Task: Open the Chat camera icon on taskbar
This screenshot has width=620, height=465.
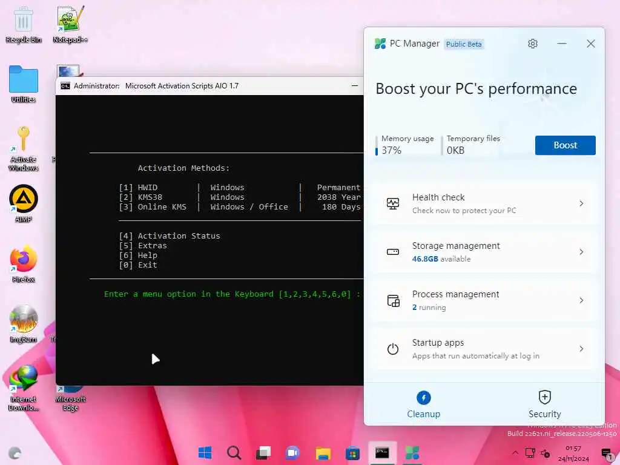Action: click(x=292, y=453)
